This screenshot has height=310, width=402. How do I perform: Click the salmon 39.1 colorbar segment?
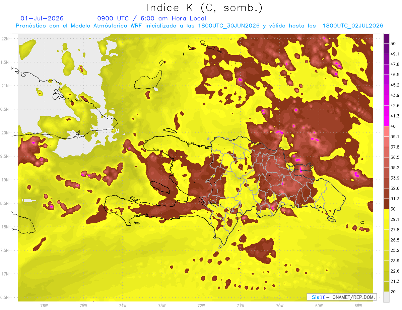coord(386,131)
